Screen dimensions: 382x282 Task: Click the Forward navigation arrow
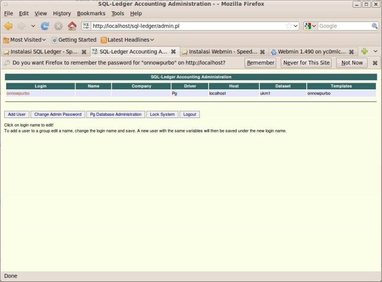(x=21, y=26)
